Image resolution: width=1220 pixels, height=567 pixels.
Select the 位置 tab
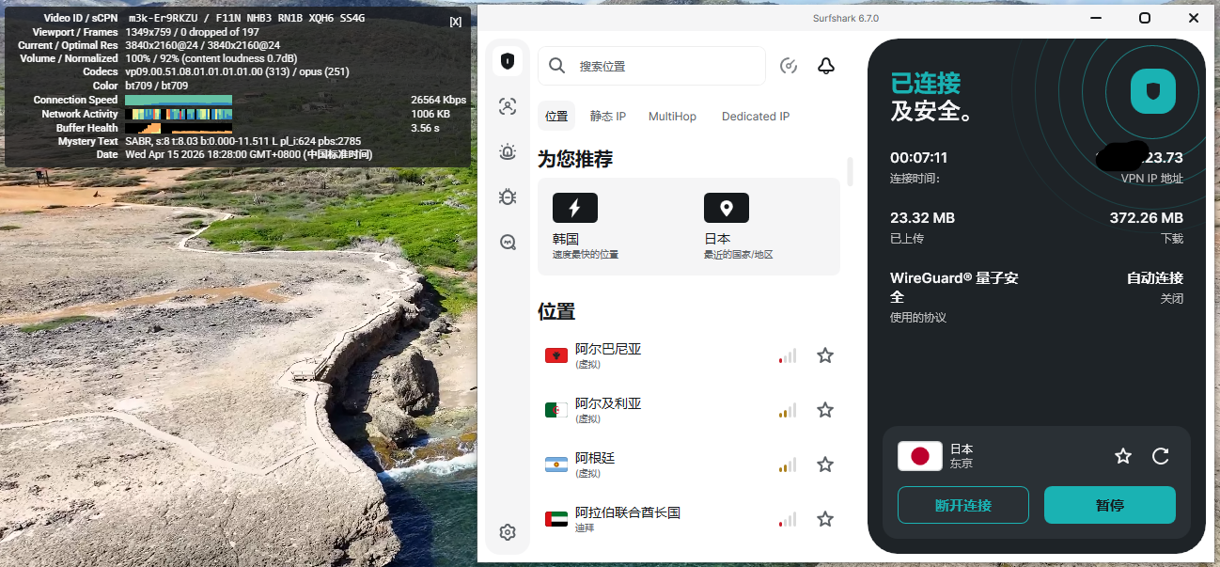pos(556,117)
